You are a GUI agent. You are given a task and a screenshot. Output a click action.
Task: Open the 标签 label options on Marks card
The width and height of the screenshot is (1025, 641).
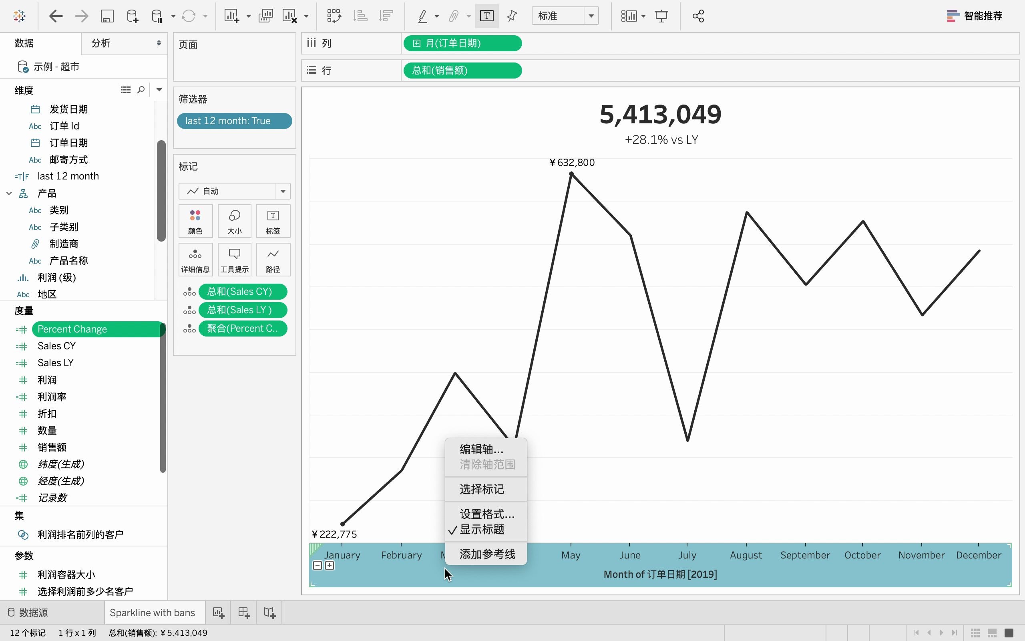point(273,221)
